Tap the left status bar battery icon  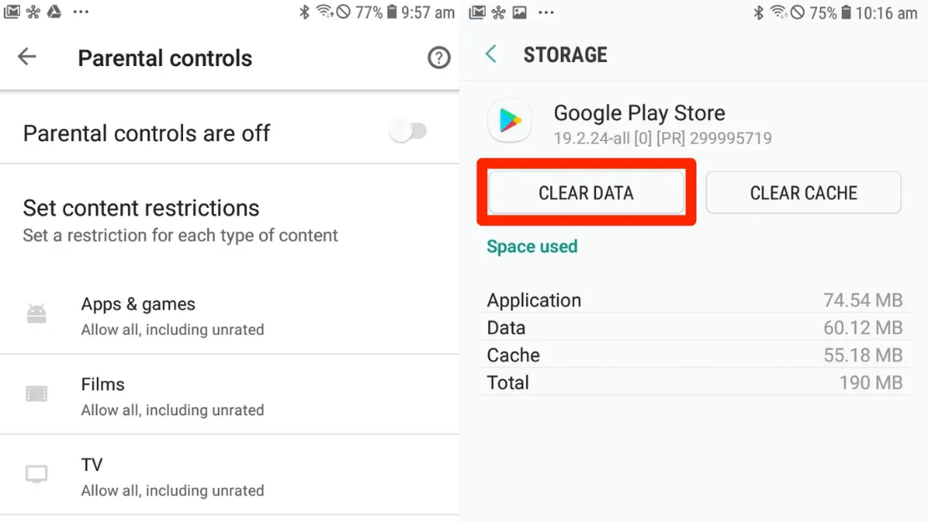pyautogui.click(x=392, y=13)
